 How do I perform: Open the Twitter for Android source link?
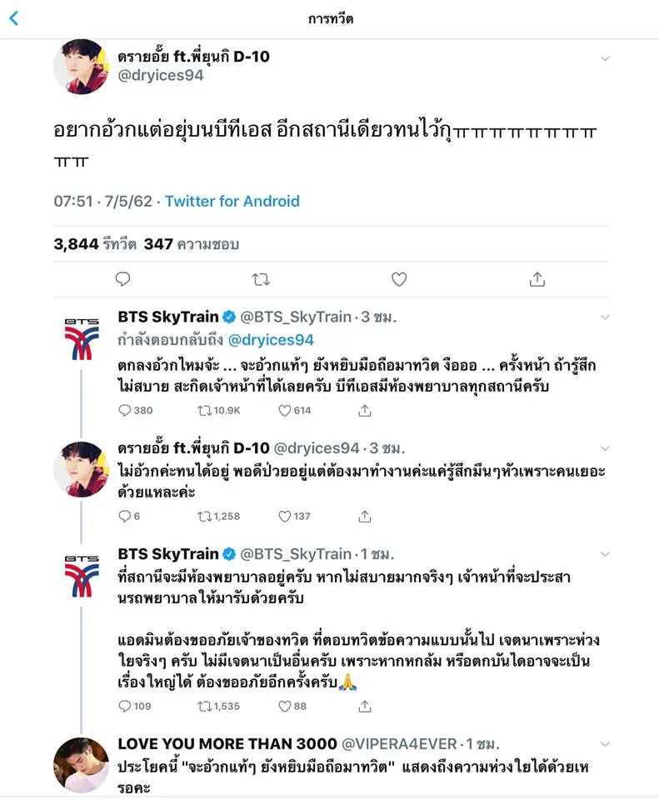(x=232, y=201)
